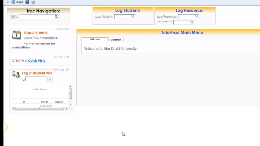Screen dimensions: 260x146
Task: Click the '1 visits found' text
Action: pos(40,89)
